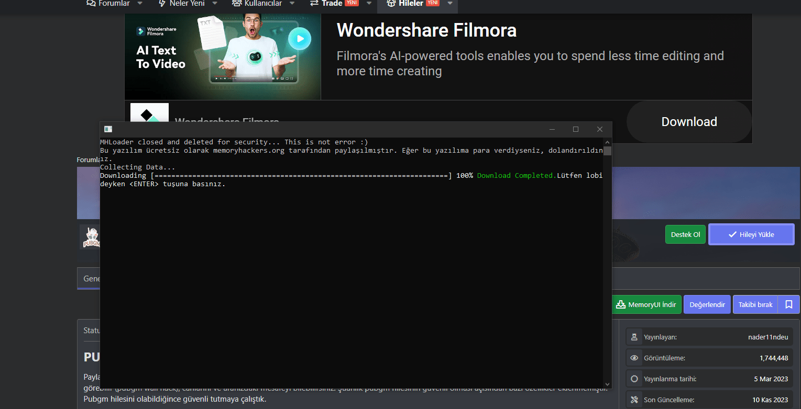Click the YENİ badge next to Trade
The height and width of the screenshot is (409, 801).
point(352,3)
